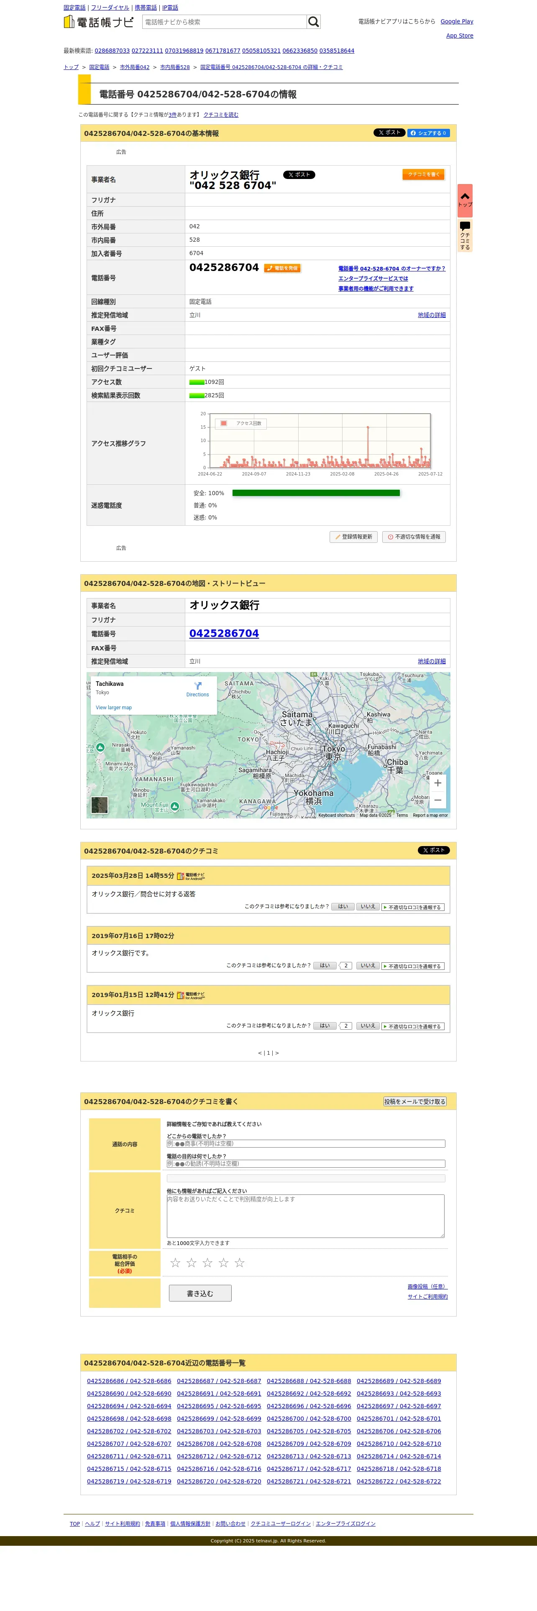Open IP電話 in the top navigation

coord(170,8)
